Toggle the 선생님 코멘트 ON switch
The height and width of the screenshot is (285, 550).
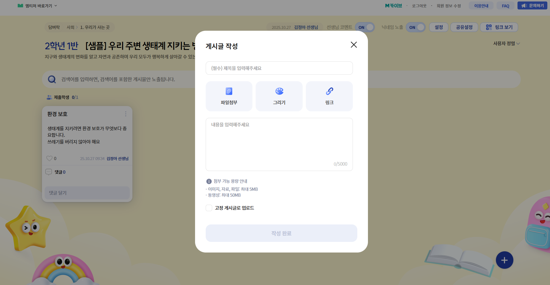click(x=365, y=27)
